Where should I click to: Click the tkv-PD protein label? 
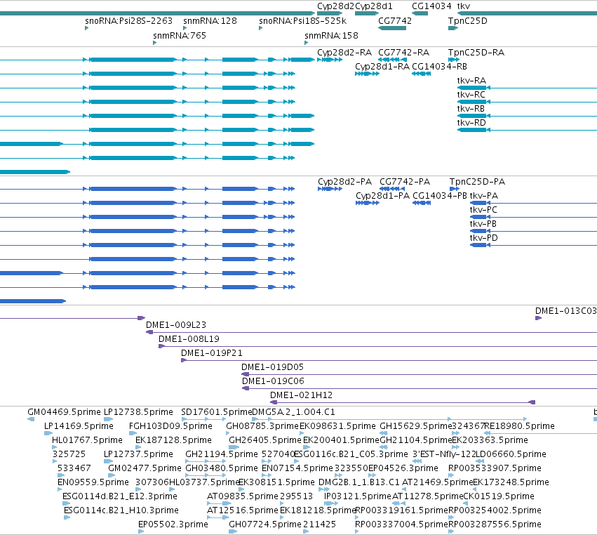[484, 238]
